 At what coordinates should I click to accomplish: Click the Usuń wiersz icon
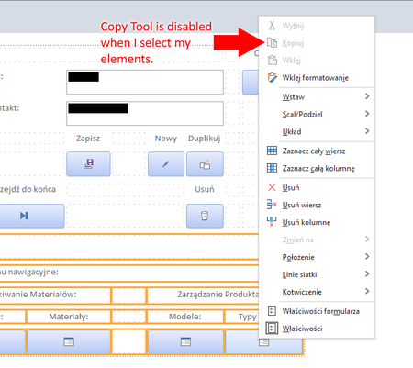272,205
